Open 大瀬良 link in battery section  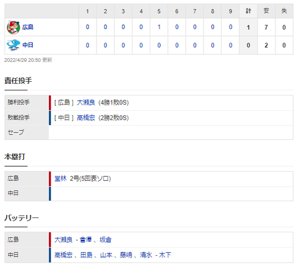64,240
